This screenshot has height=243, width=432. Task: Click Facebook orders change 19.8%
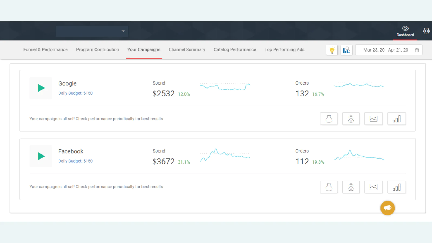[x=318, y=162]
